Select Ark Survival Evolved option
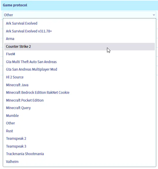The height and width of the screenshot is (169, 158). 79,23
